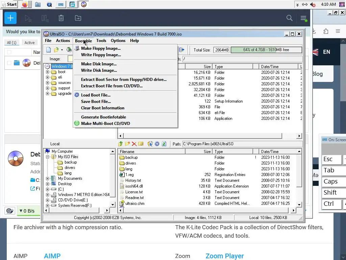
Task: Click the blue gear icon in Local toolbar
Action: click(157, 144)
